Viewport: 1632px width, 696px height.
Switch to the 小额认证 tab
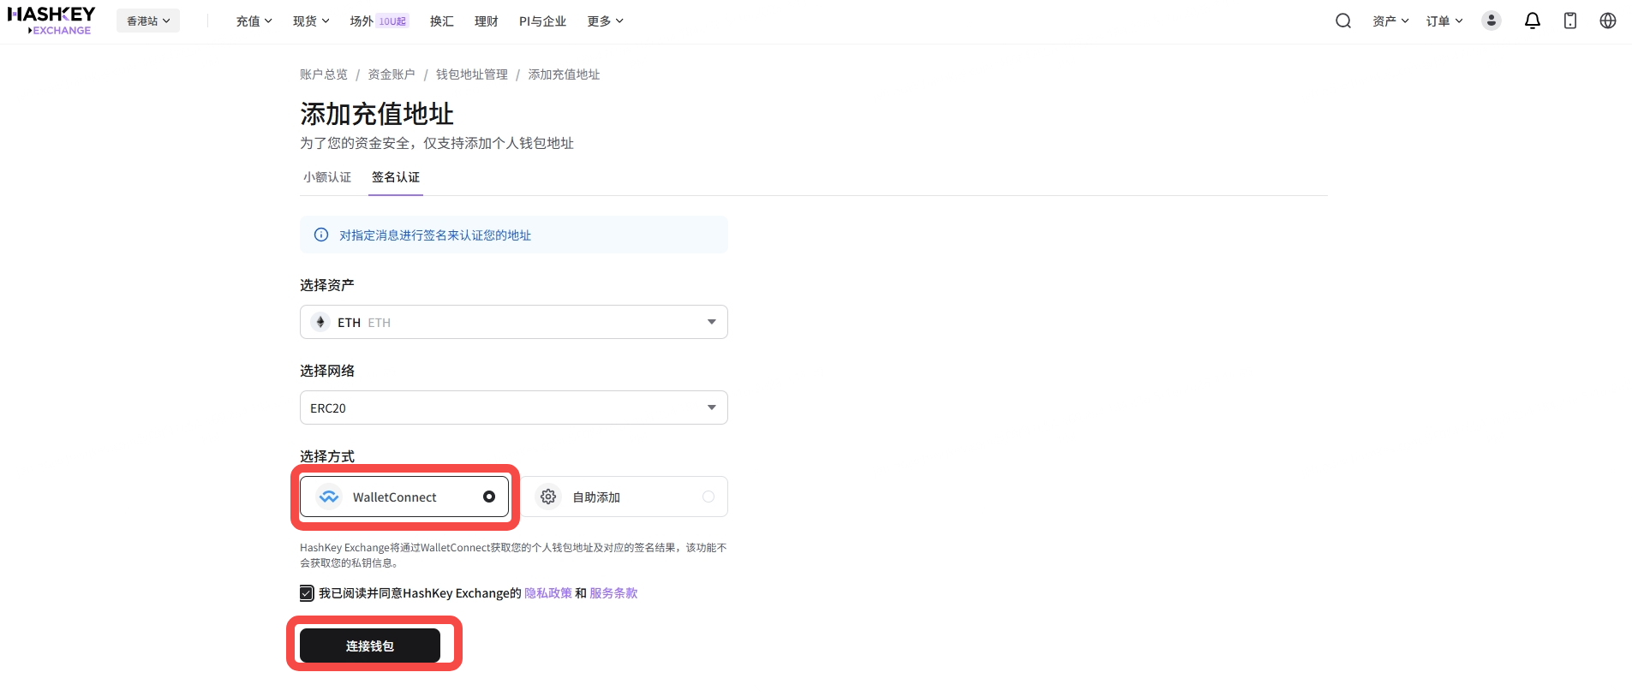click(x=327, y=177)
